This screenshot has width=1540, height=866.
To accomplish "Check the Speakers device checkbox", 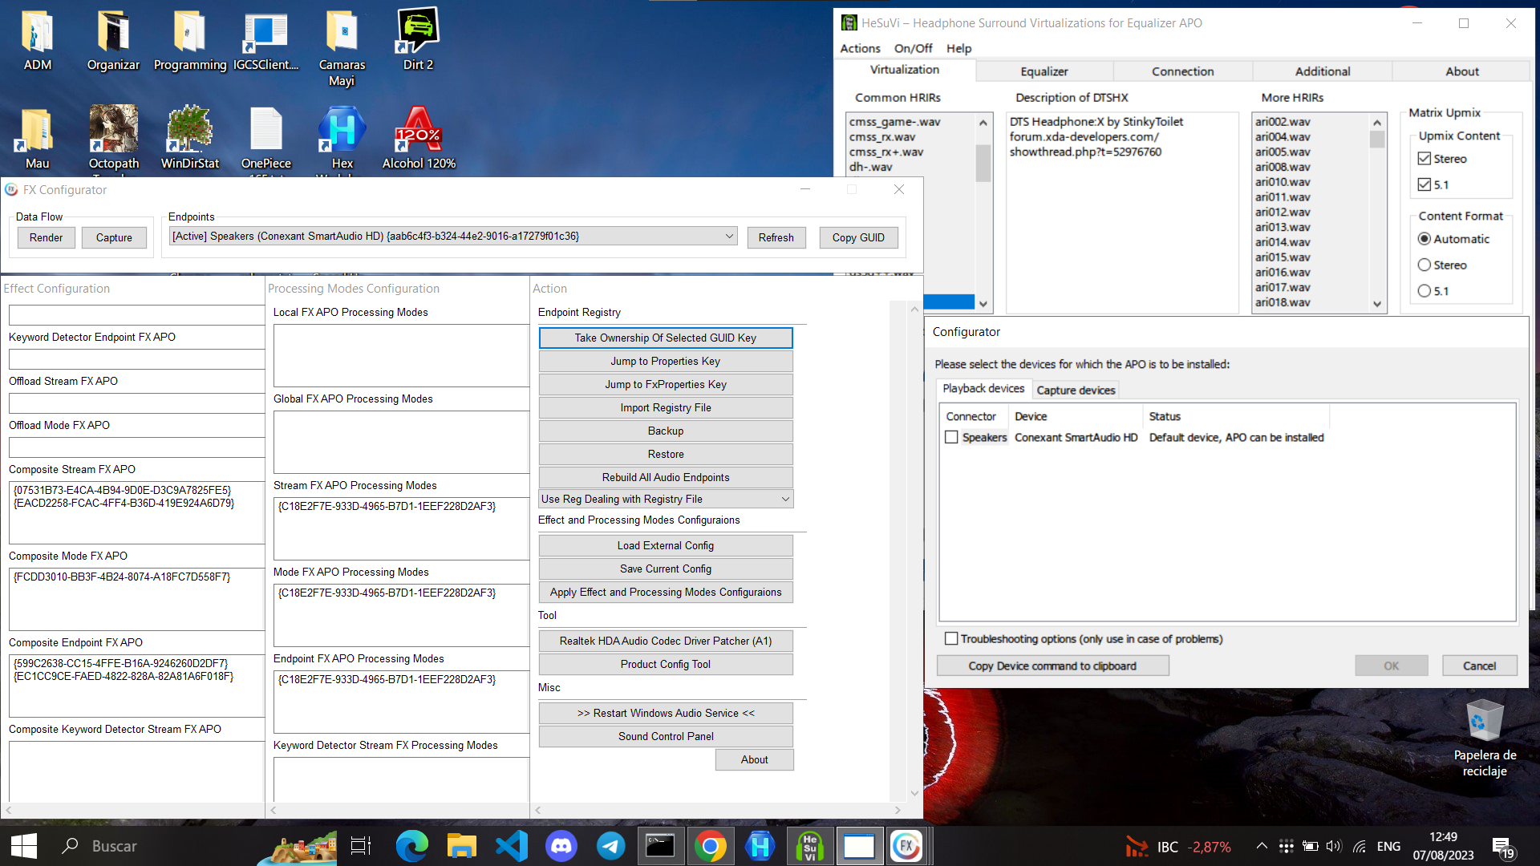I will 951,437.
